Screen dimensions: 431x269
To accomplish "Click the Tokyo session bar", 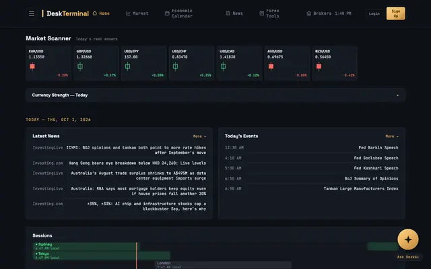I will tap(102, 256).
